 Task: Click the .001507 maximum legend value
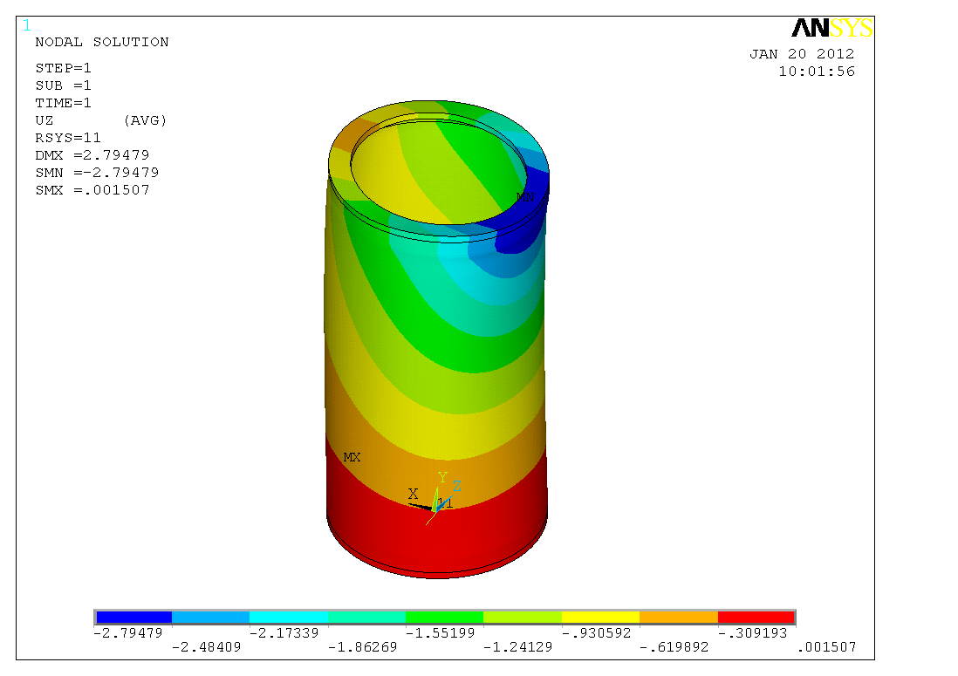pyautogui.click(x=826, y=647)
